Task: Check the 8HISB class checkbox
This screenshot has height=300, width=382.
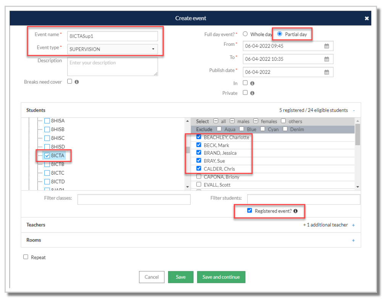Action: (x=47, y=130)
